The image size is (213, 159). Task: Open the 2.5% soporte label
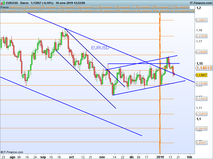31,7
